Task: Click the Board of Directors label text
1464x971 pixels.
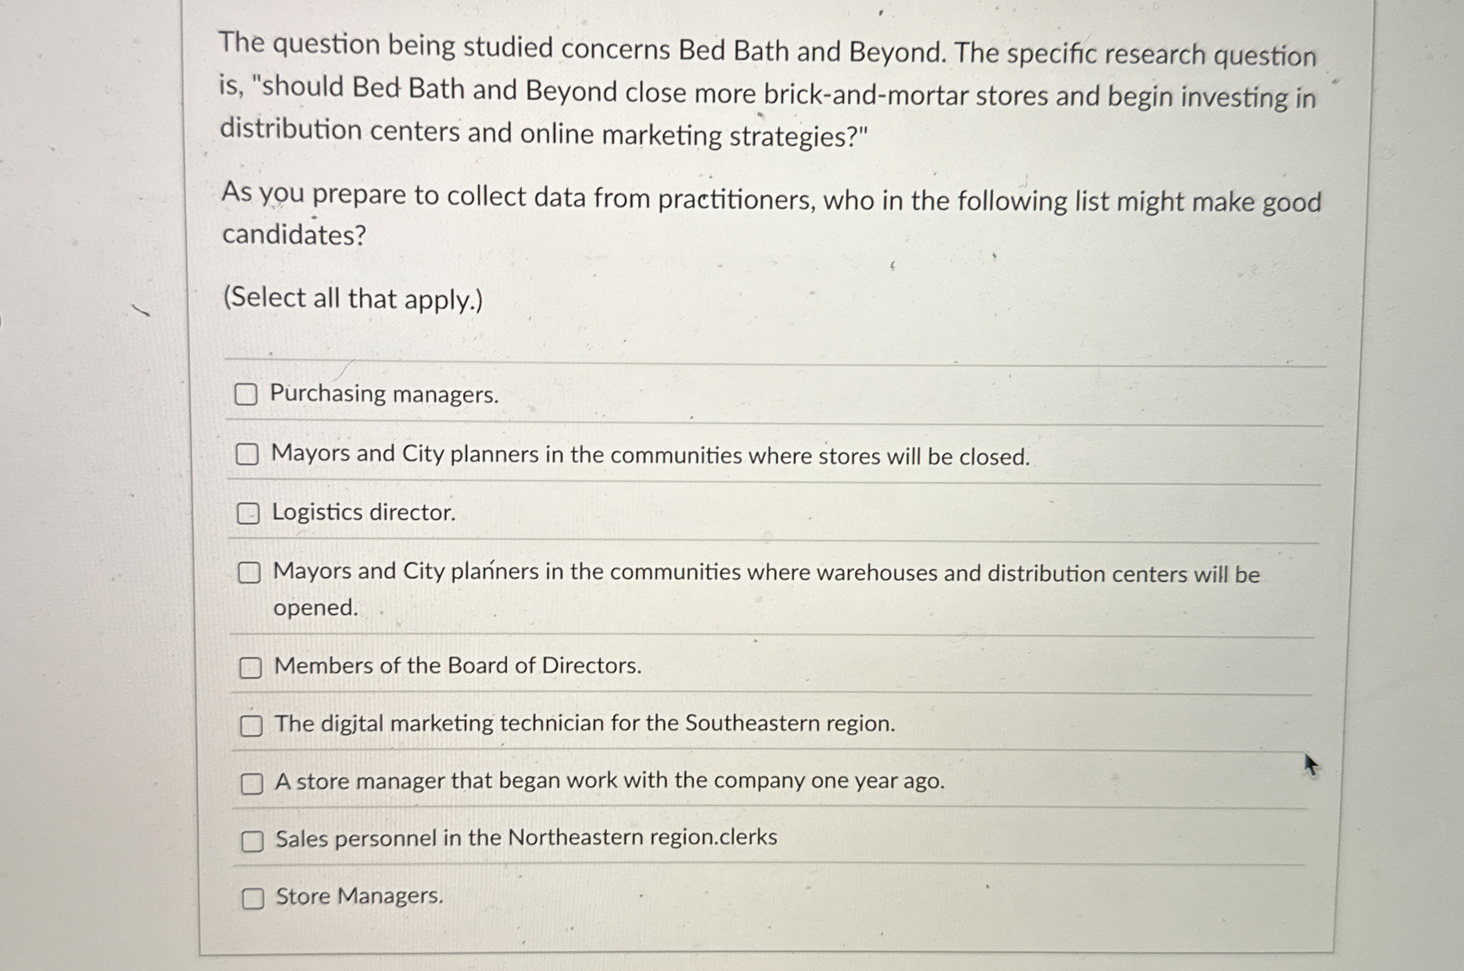Action: click(457, 666)
